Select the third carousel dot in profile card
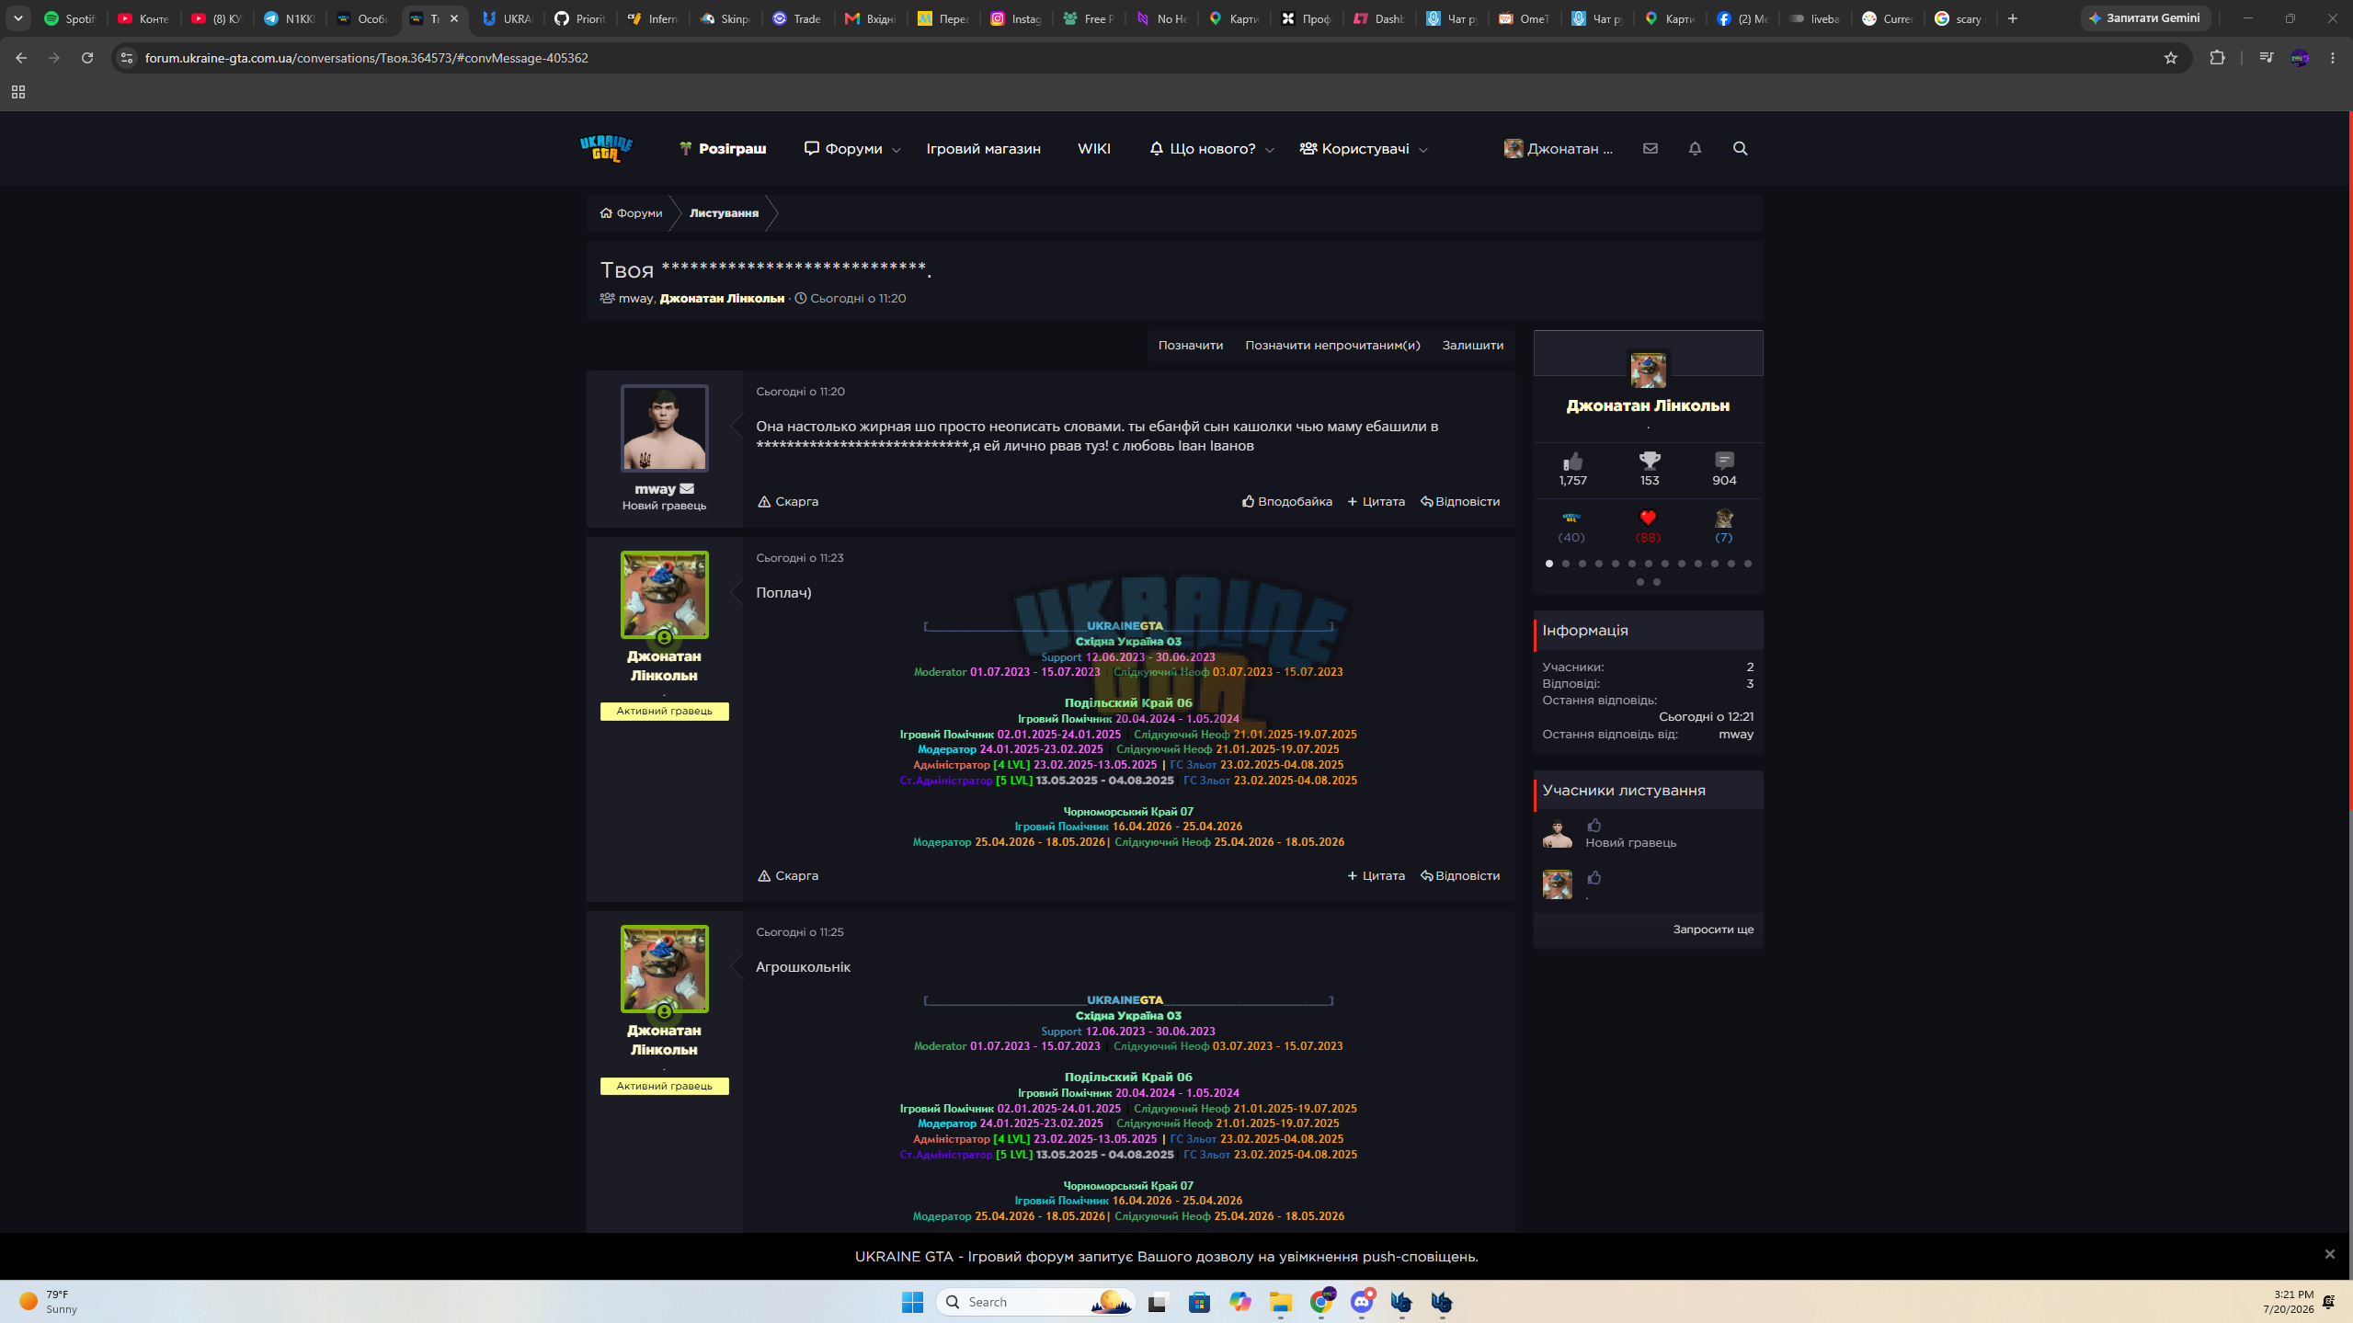The height and width of the screenshot is (1323, 2353). pyautogui.click(x=1582, y=564)
